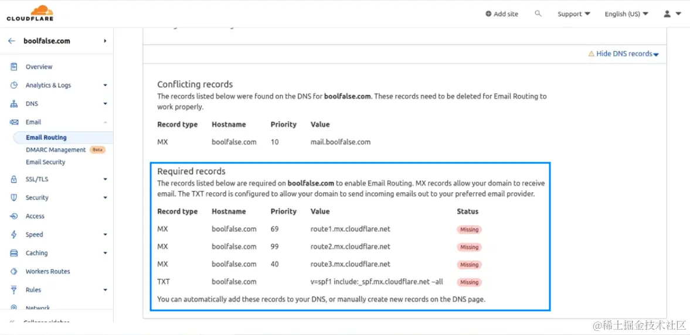690x335 pixels.
Task: Click the SSL/TLS padlock icon
Action: (14, 179)
